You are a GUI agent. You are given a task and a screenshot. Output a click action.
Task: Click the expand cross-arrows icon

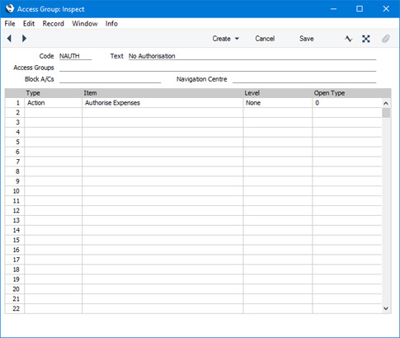coord(366,39)
